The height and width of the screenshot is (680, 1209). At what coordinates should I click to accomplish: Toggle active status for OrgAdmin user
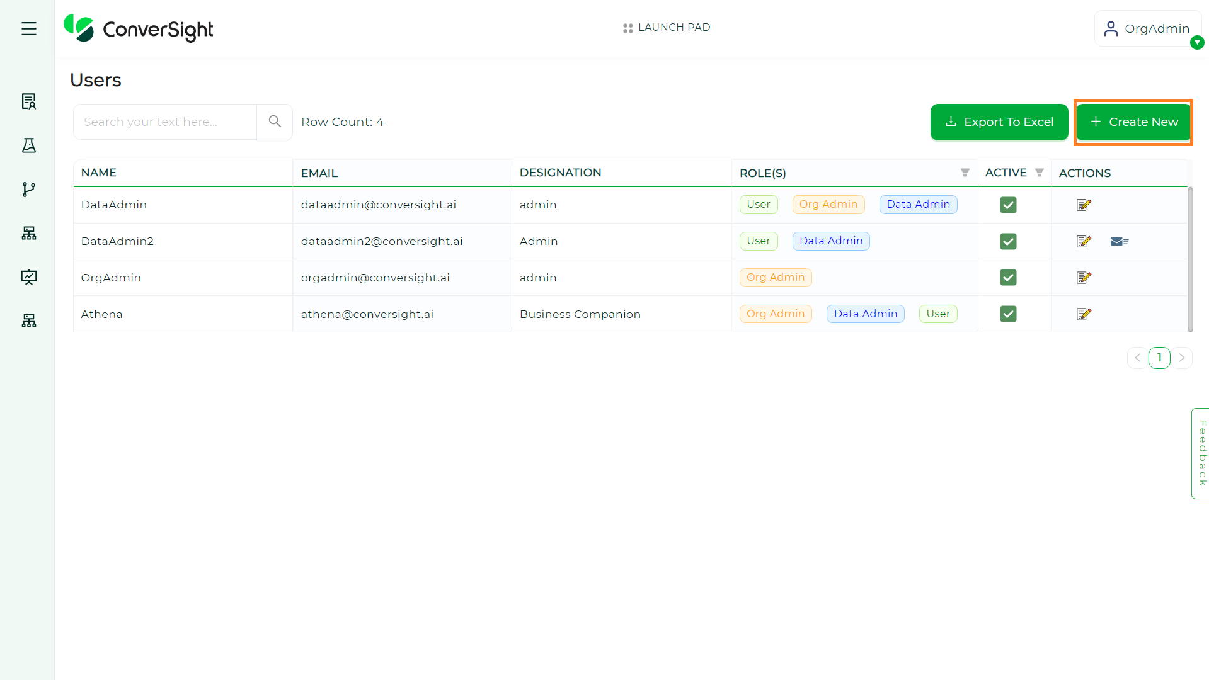(1008, 277)
